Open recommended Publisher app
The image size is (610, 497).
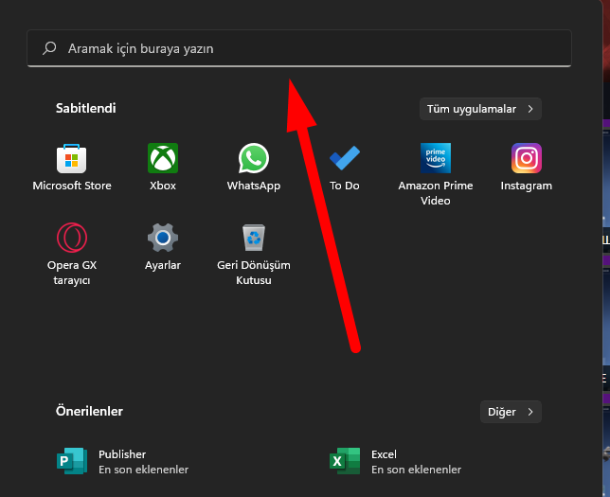tap(123, 461)
